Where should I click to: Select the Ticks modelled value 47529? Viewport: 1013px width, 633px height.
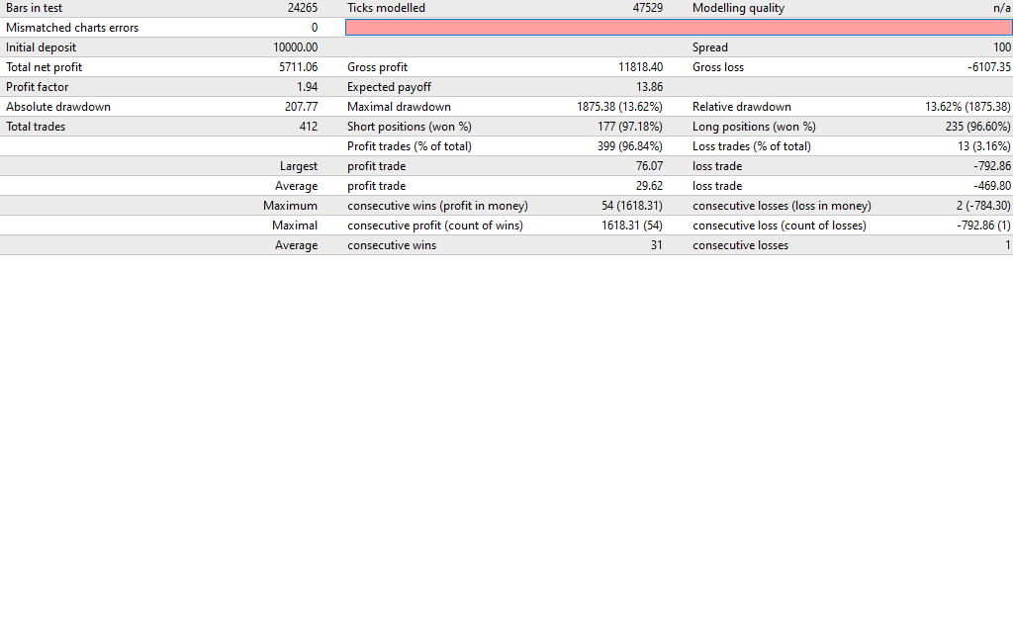point(647,8)
